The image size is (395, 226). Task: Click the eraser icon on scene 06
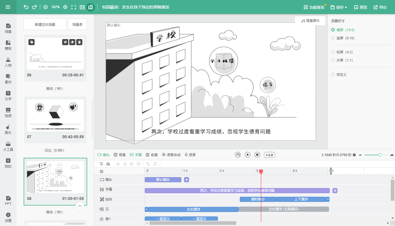(x=72, y=42)
